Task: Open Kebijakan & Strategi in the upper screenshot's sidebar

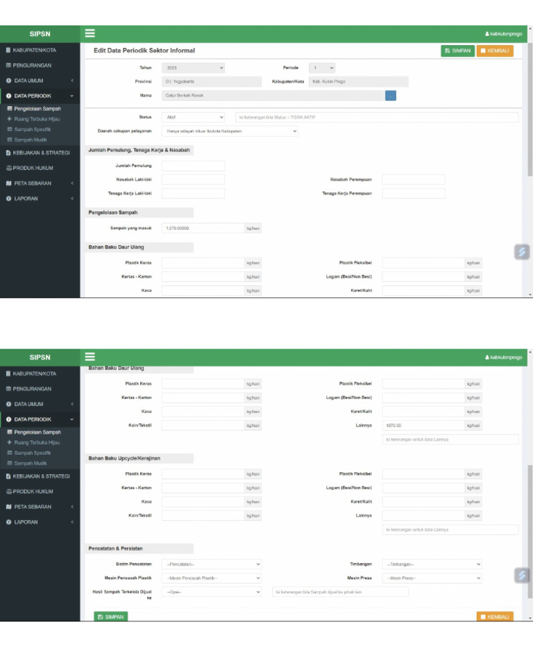Action: [38, 153]
